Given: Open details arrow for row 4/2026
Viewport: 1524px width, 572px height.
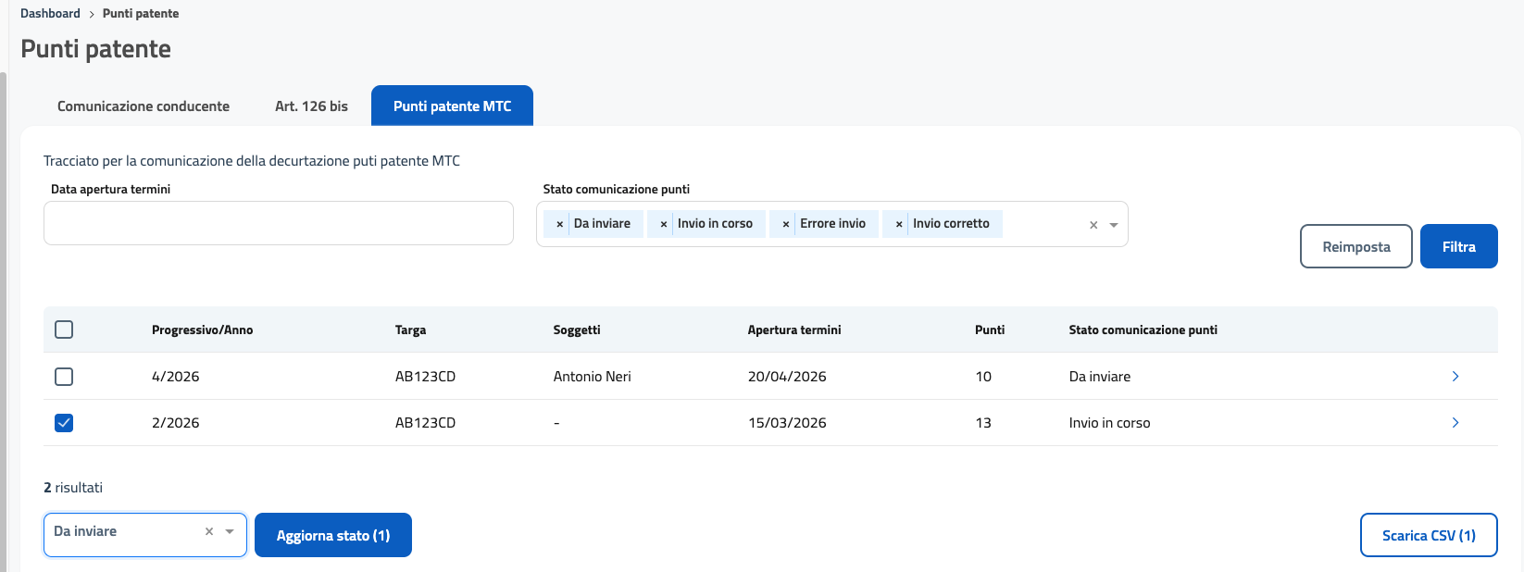Looking at the screenshot, I should pos(1455,376).
